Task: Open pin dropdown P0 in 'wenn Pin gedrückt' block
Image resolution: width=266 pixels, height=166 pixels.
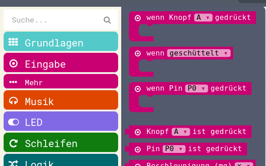Action: click(197, 88)
